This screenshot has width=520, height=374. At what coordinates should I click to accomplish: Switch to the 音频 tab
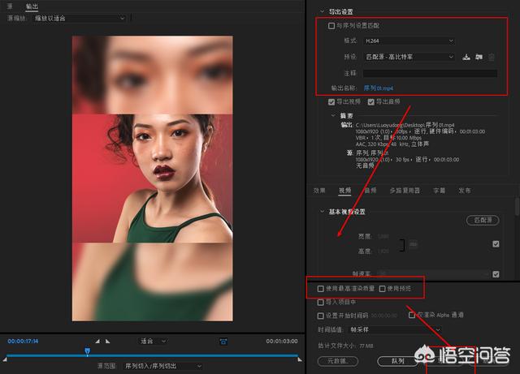[370, 191]
